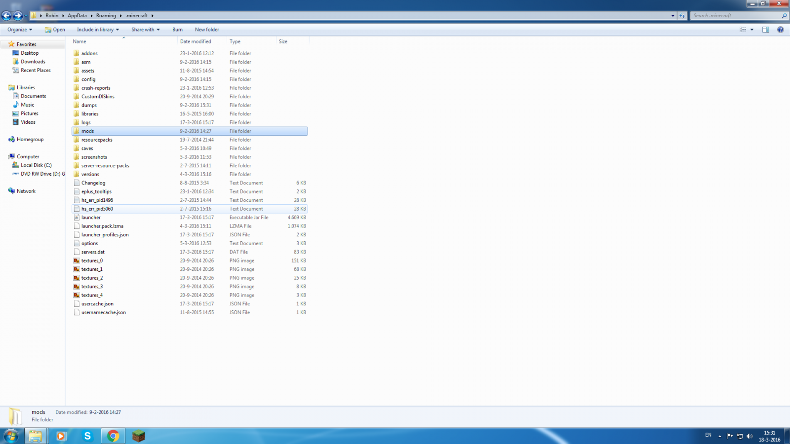Select the launcher jar file icon
Image resolution: width=790 pixels, height=444 pixels.
tap(77, 218)
